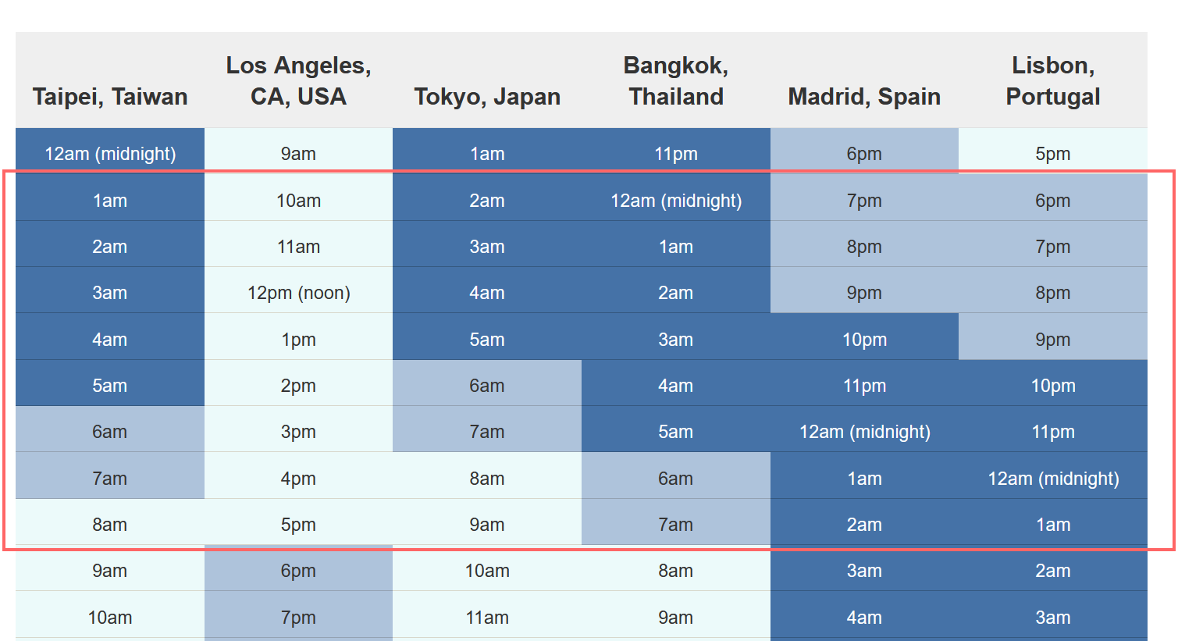Click the 7am cell in Bangkok column
Screen dimensions: 1178x641
pyautogui.click(x=676, y=525)
